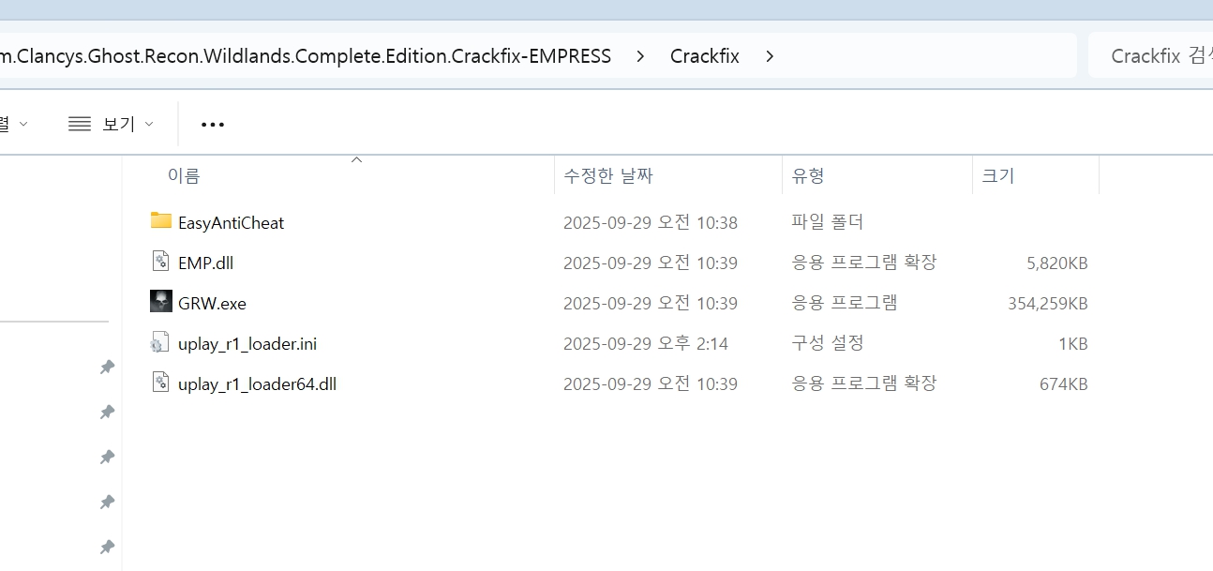Click the EasyAntiCheat folder icon
The image size is (1213, 571).
[x=161, y=221]
